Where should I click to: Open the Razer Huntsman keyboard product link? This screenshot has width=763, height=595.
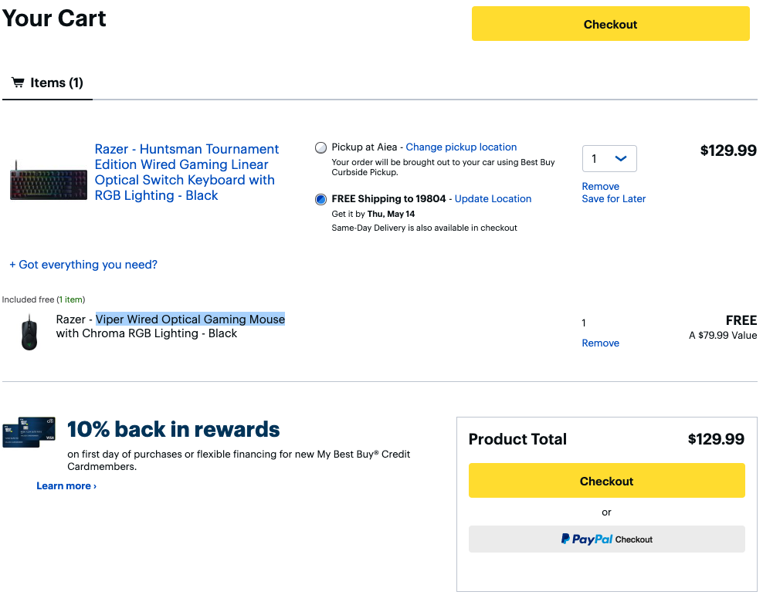click(186, 172)
